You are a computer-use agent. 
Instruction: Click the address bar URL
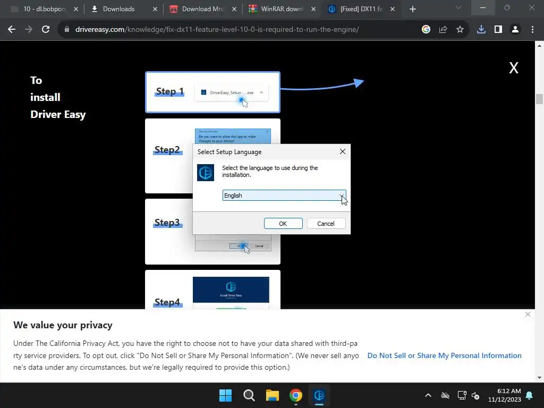coord(217,30)
